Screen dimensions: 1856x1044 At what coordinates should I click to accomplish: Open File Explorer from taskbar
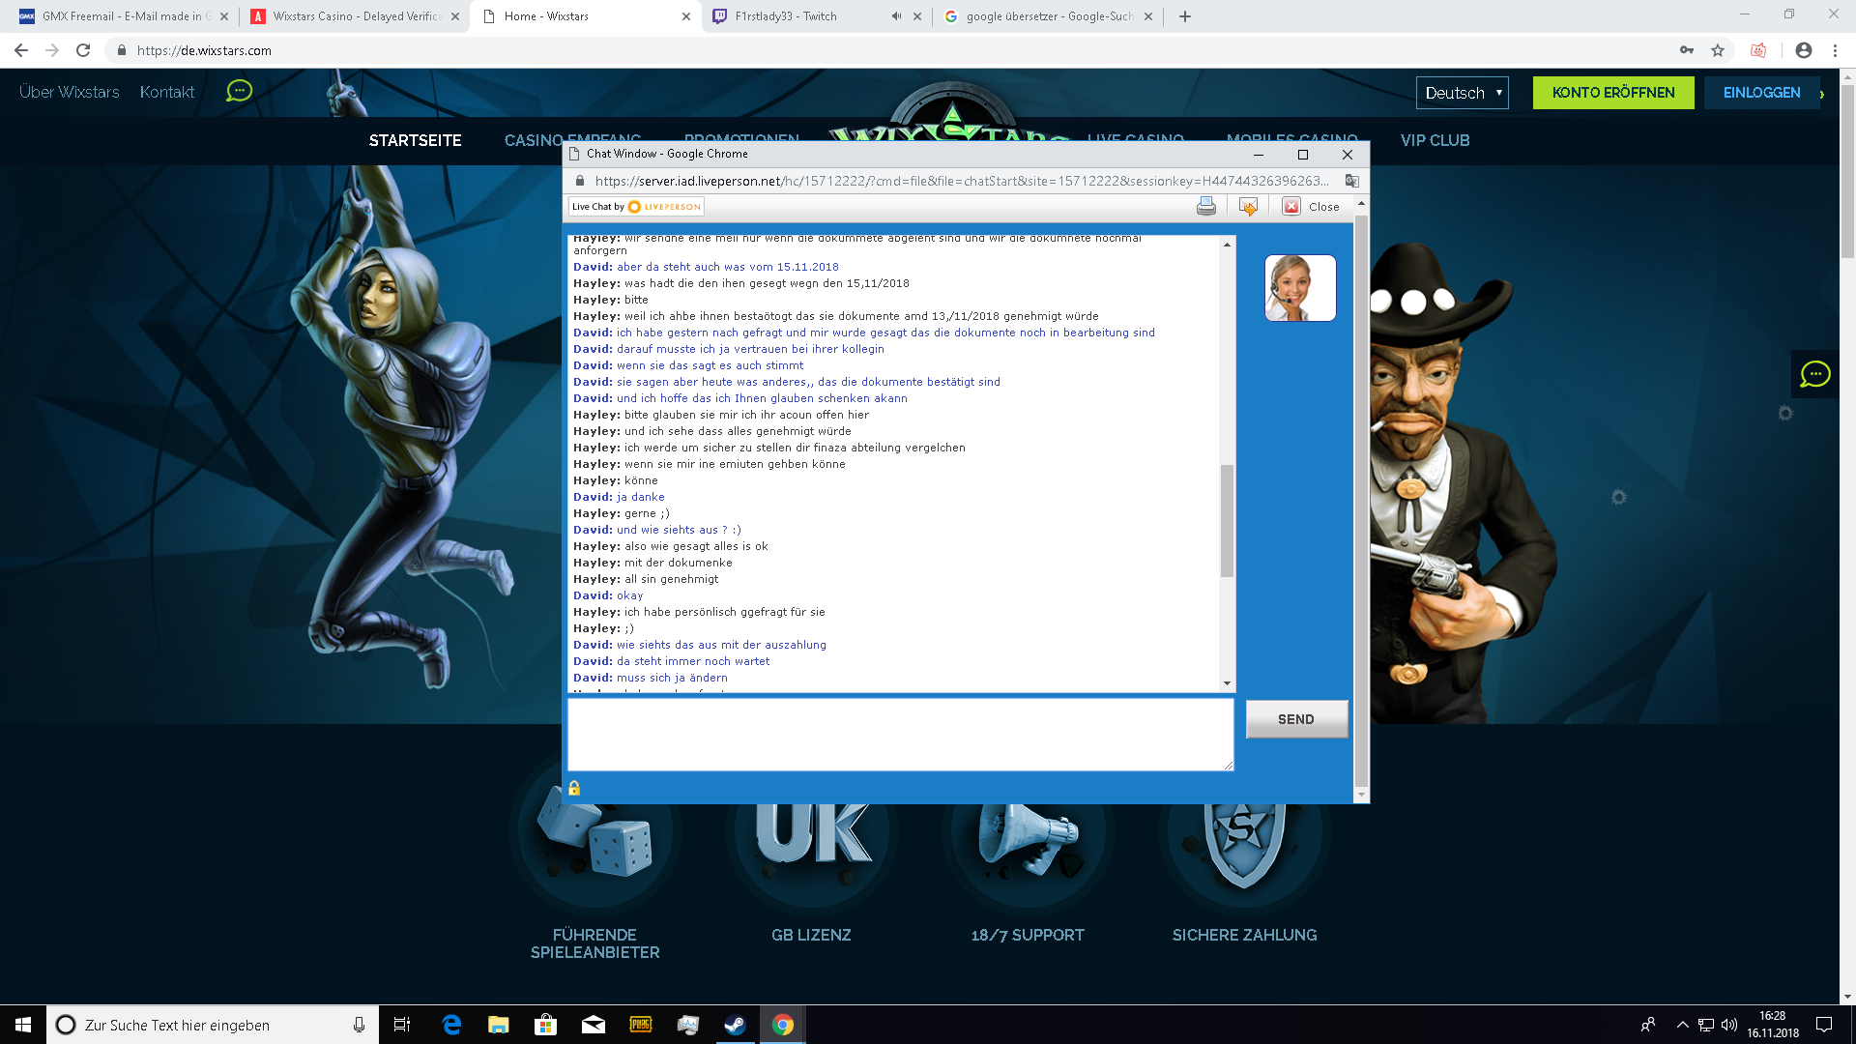click(x=499, y=1025)
